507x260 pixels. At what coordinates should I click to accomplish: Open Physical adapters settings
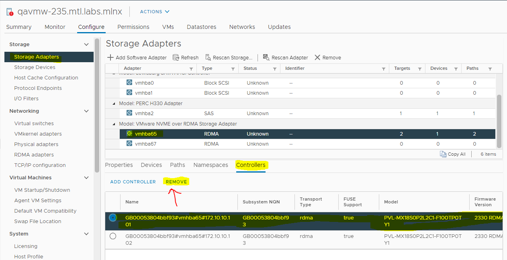pyautogui.click(x=36, y=144)
